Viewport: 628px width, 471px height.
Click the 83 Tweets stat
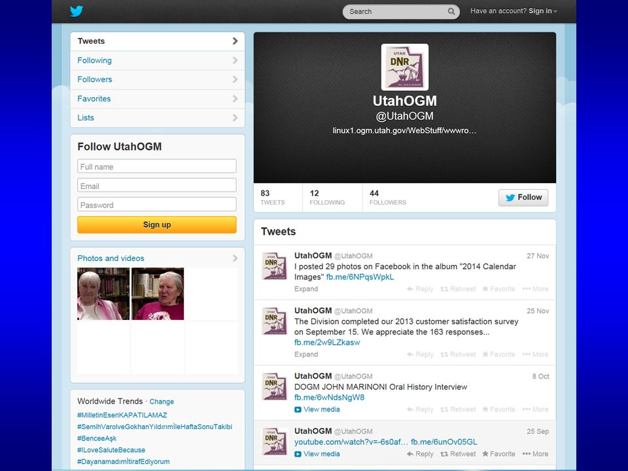tap(273, 198)
